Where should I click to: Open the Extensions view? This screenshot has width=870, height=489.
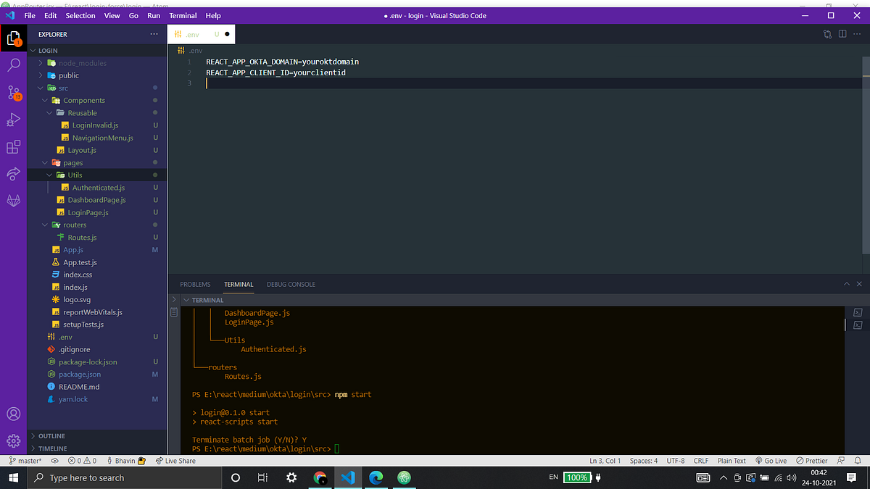[13, 147]
